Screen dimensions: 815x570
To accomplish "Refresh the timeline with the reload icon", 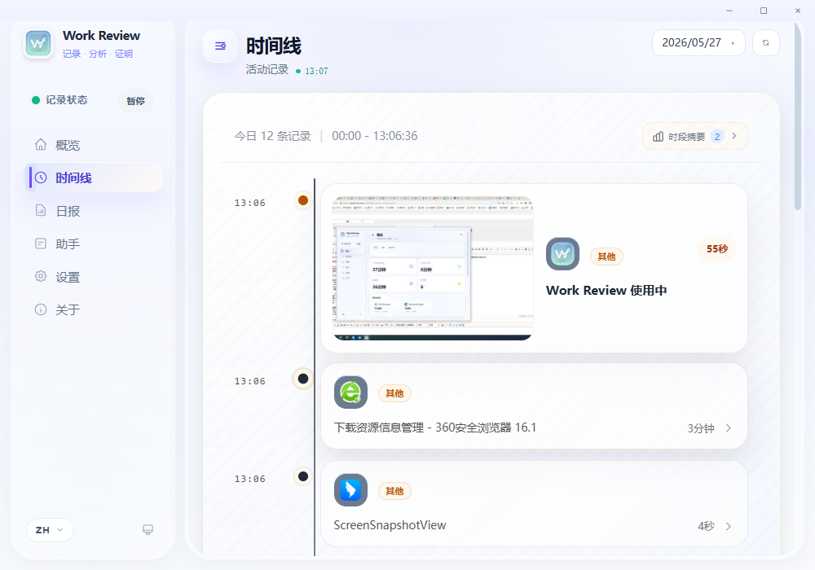I will click(x=765, y=42).
